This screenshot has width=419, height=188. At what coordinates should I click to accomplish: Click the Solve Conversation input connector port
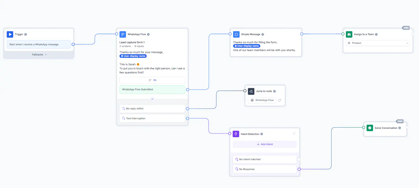coord(364,127)
